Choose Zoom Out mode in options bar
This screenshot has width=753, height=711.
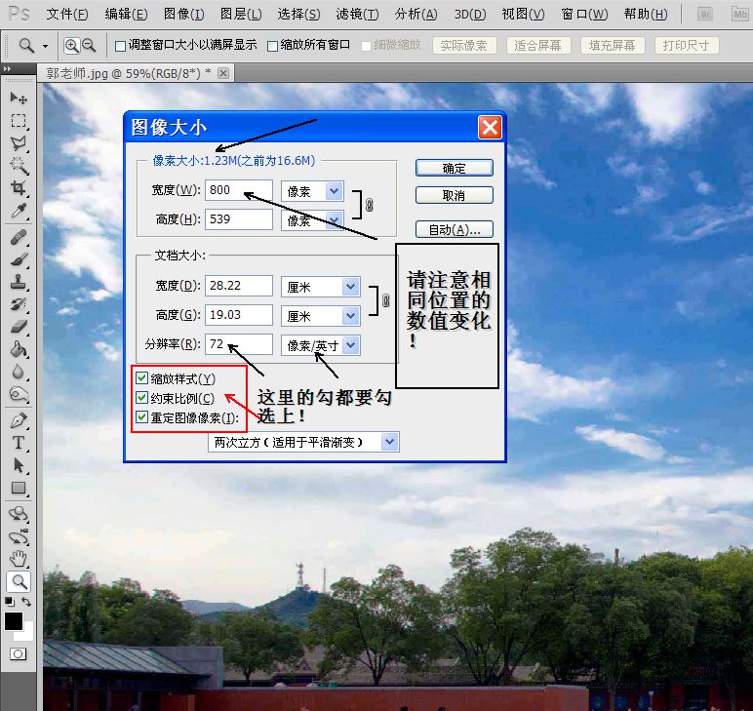(x=89, y=46)
